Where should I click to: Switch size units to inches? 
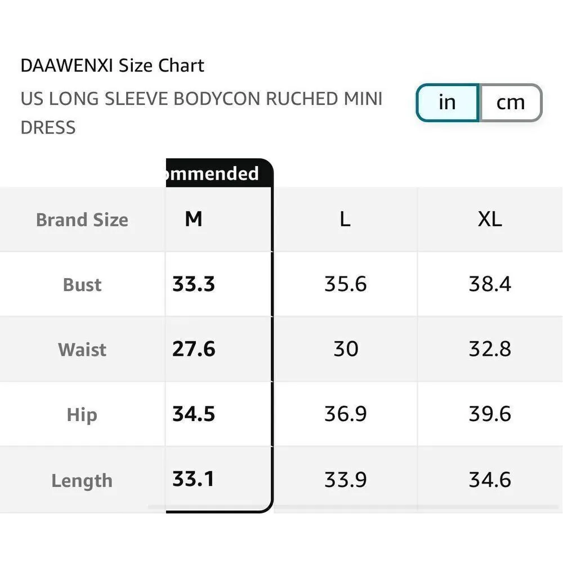pyautogui.click(x=447, y=102)
